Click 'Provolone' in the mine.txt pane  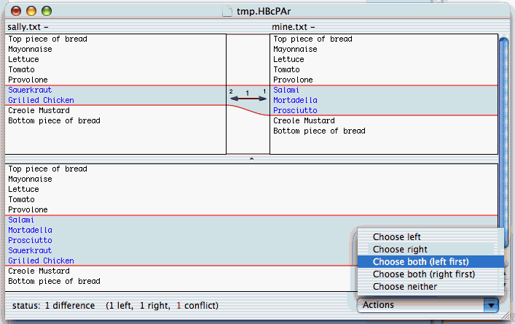pyautogui.click(x=293, y=80)
